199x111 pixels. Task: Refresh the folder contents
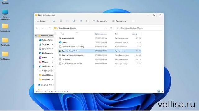coord(111,28)
